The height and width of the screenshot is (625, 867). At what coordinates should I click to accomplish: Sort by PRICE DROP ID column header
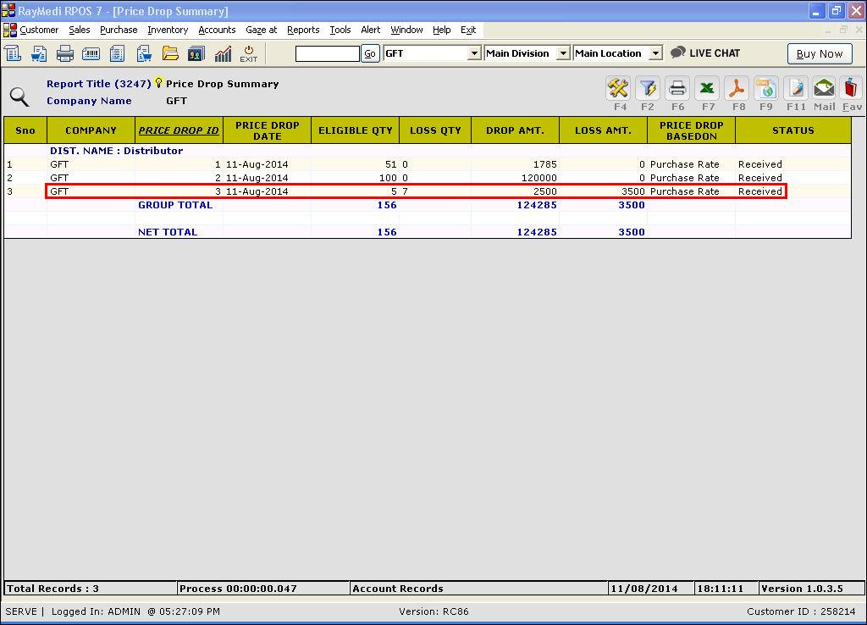point(179,130)
